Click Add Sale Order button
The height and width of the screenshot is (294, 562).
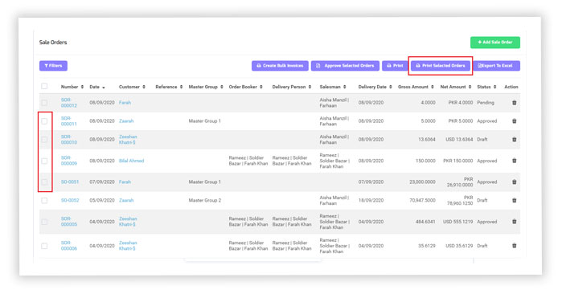(495, 43)
